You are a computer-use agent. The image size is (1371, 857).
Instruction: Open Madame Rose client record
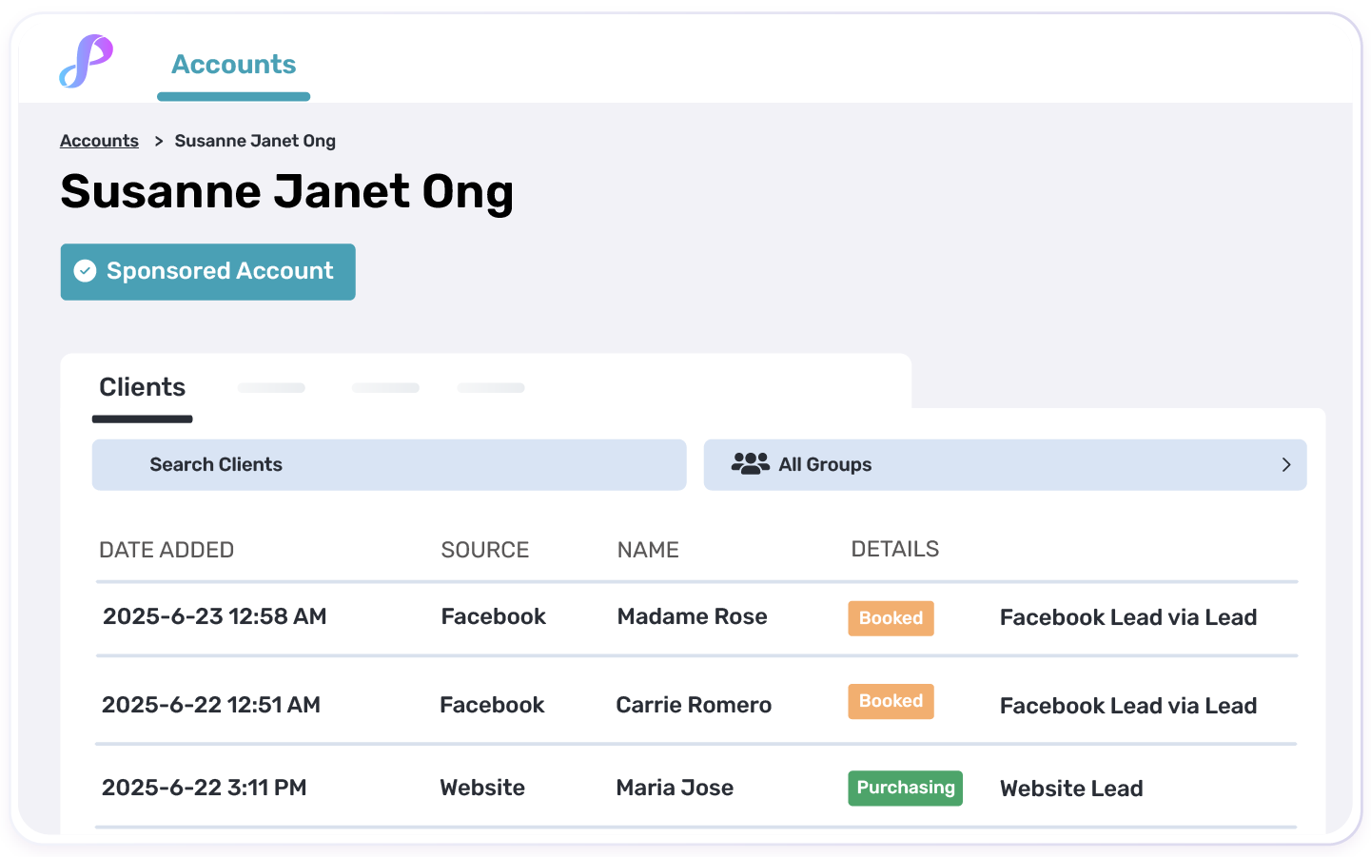click(692, 616)
